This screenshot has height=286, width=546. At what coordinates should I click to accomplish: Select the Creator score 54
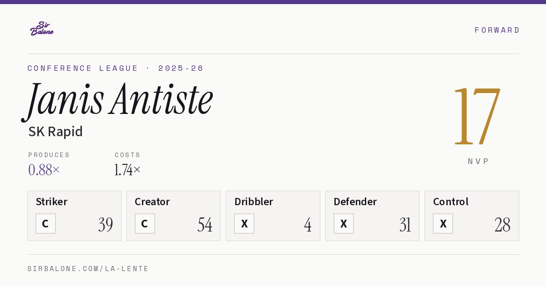(x=205, y=225)
